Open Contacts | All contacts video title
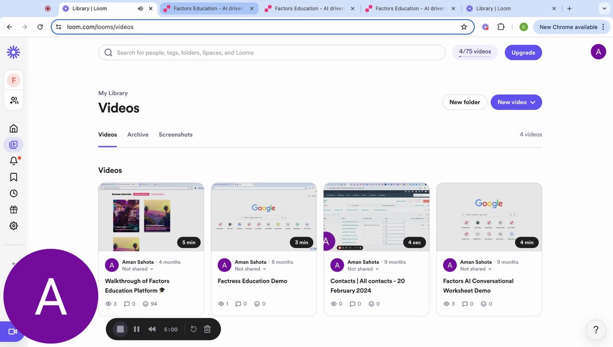Image resolution: width=613 pixels, height=347 pixels. [x=367, y=286]
